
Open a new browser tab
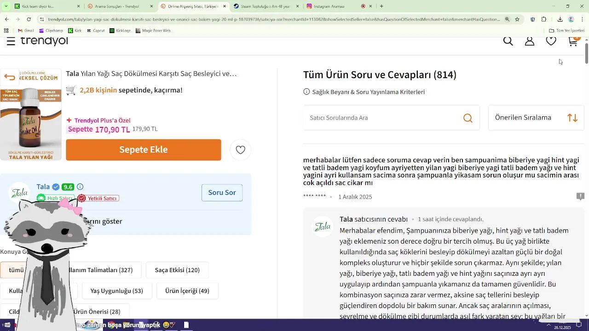pyautogui.click(x=381, y=6)
